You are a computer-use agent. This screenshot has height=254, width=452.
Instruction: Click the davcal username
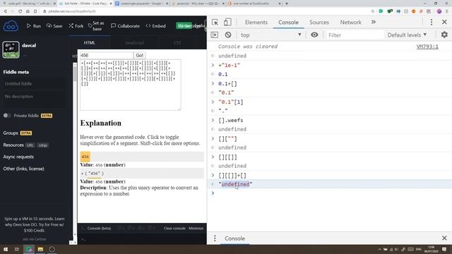pyautogui.click(x=29, y=45)
